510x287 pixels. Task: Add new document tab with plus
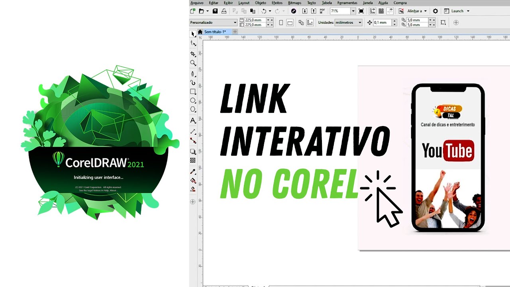click(x=235, y=31)
